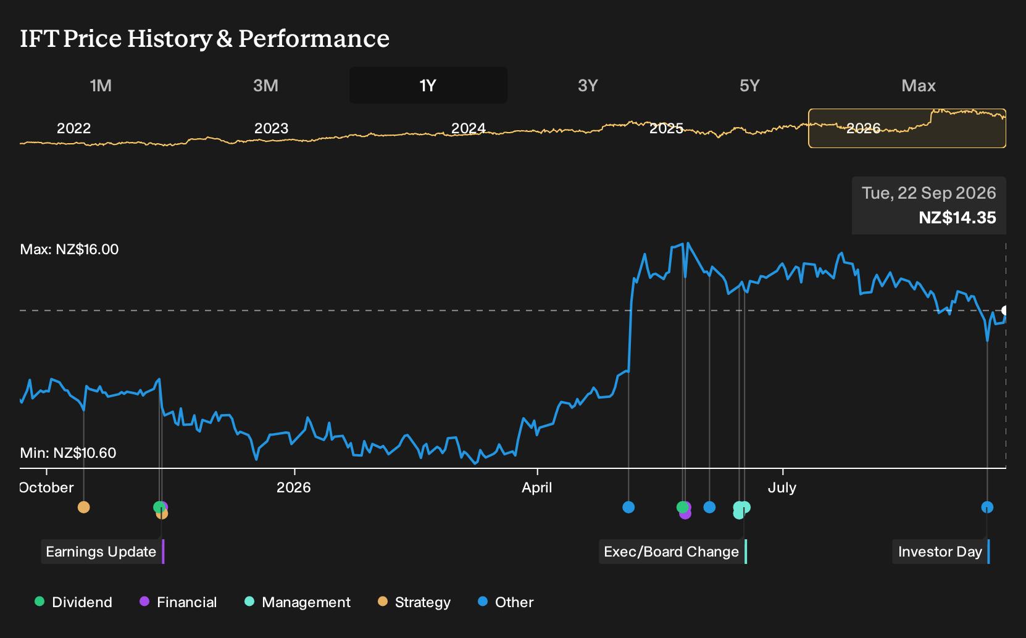The height and width of the screenshot is (638, 1026).
Task: Click the 'IFT Price History & Performance' heading
Action: [205, 38]
